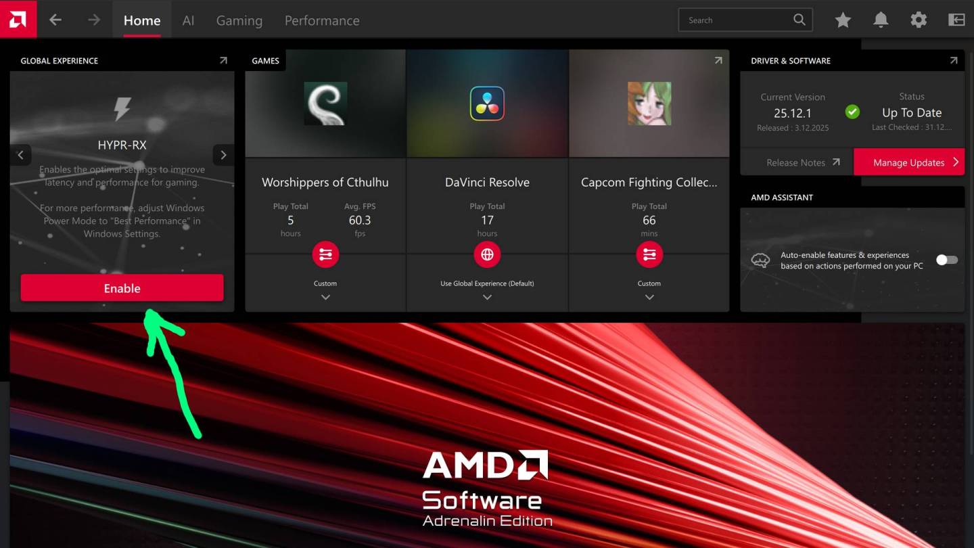Click the Current Version 25.12.1 text
Image resolution: width=974 pixels, height=548 pixels.
coord(793,113)
